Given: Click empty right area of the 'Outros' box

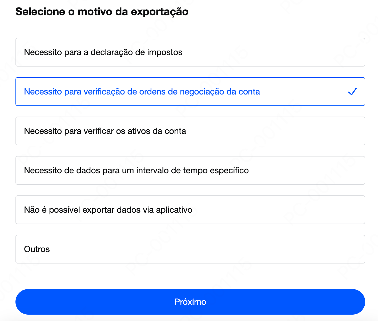Looking at the screenshot, I should 208,249.
